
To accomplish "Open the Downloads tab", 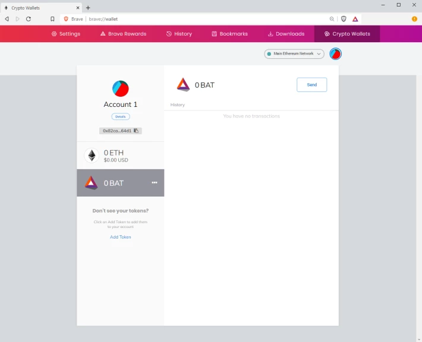I will click(286, 34).
